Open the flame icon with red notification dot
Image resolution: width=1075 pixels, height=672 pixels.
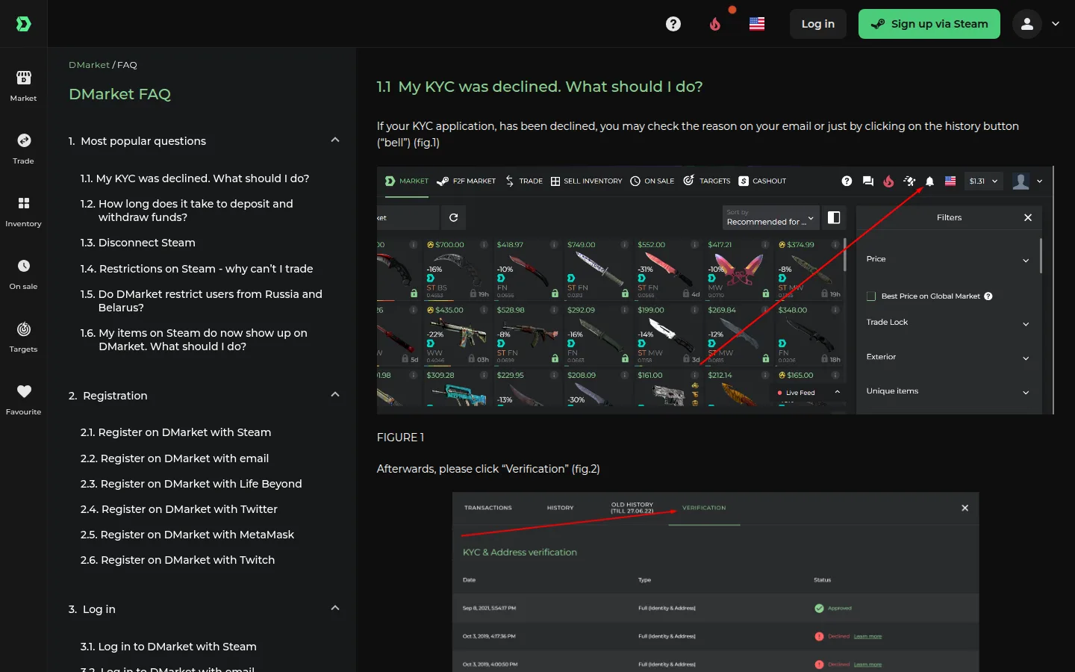click(x=715, y=24)
